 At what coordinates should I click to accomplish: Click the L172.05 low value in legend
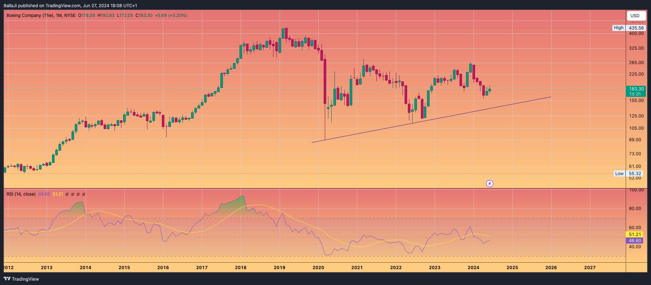tap(125, 15)
